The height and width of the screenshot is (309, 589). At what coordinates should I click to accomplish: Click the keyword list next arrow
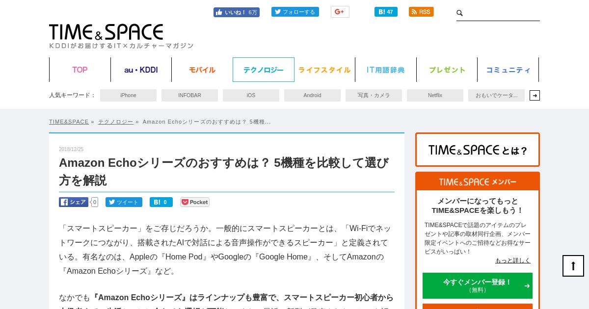(x=535, y=95)
